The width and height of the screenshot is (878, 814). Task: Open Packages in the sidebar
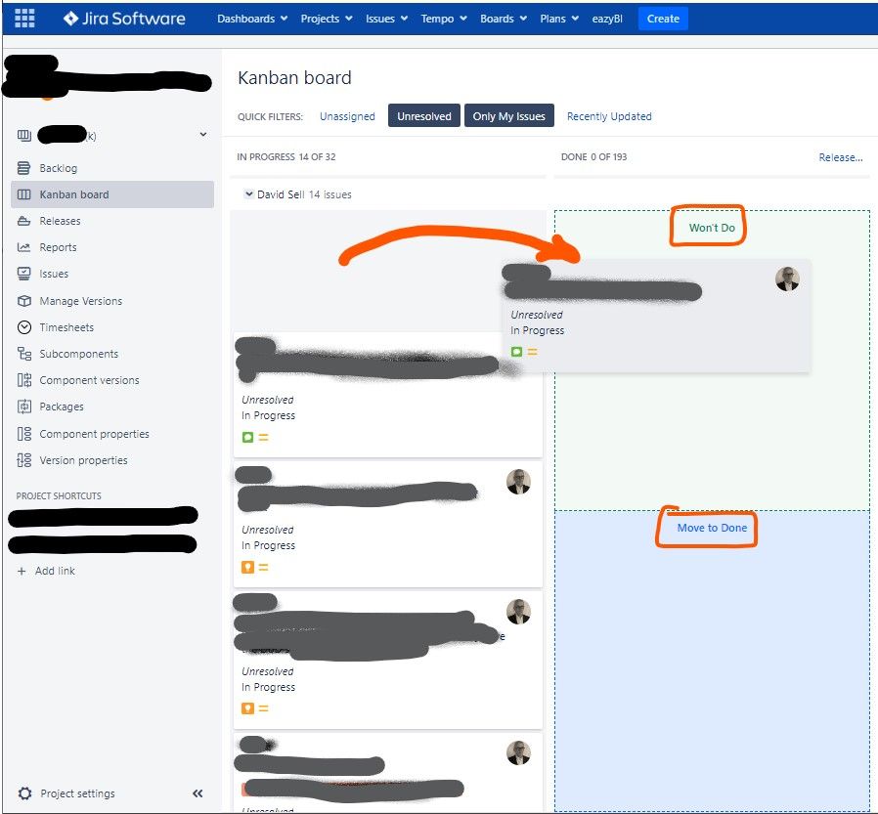[62, 407]
